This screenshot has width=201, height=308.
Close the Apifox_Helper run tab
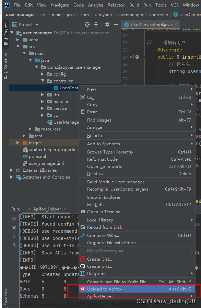click(65, 209)
